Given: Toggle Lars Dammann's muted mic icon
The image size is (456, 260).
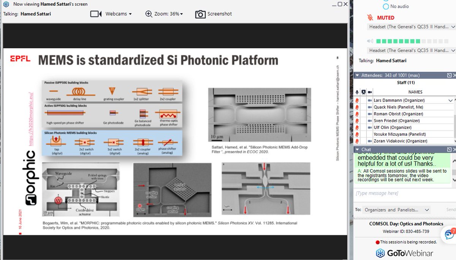Looking at the screenshot, I should 357,100.
